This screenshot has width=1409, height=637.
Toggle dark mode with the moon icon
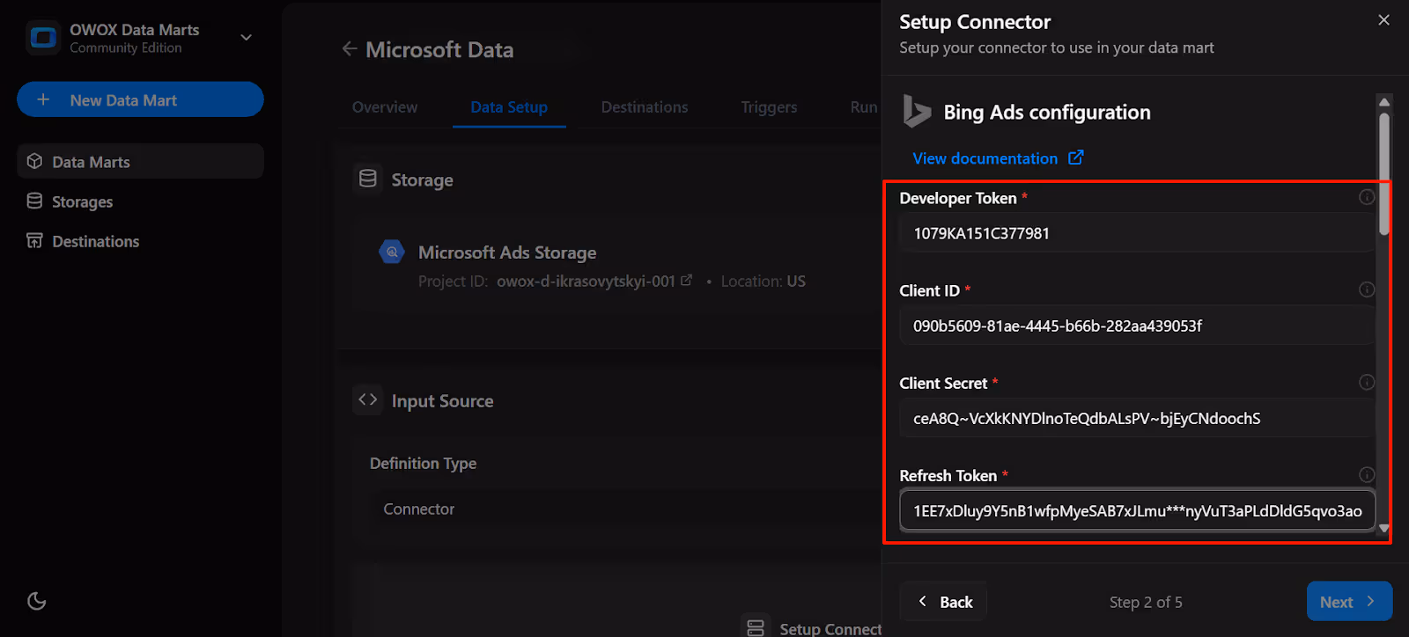point(37,601)
